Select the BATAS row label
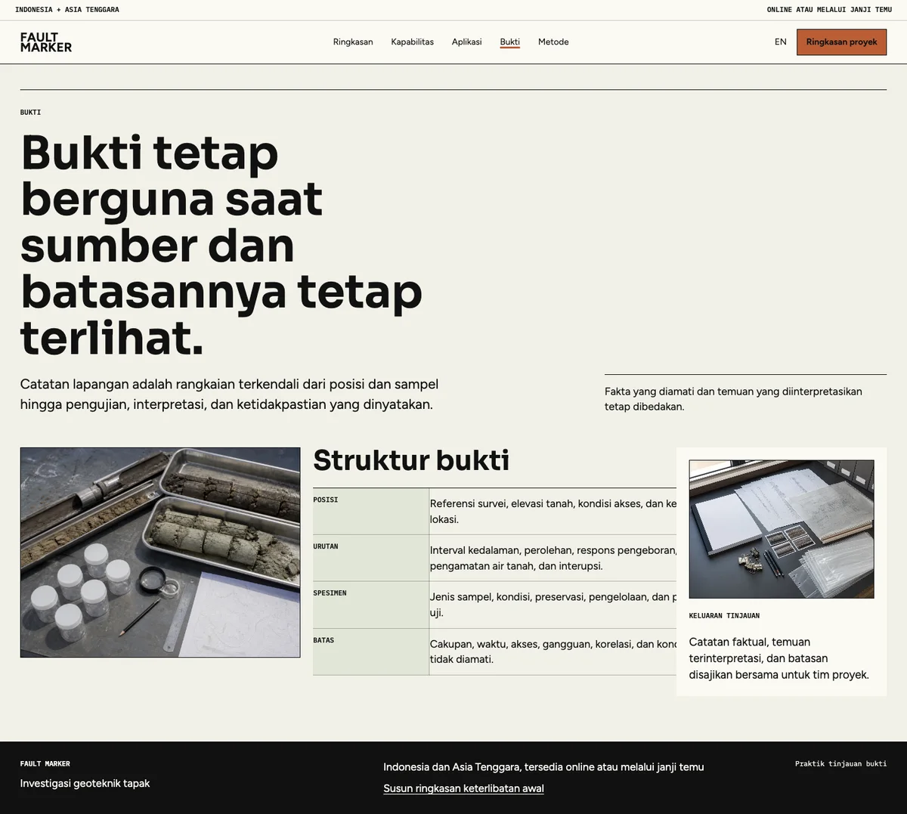The width and height of the screenshot is (907, 814). coord(323,640)
